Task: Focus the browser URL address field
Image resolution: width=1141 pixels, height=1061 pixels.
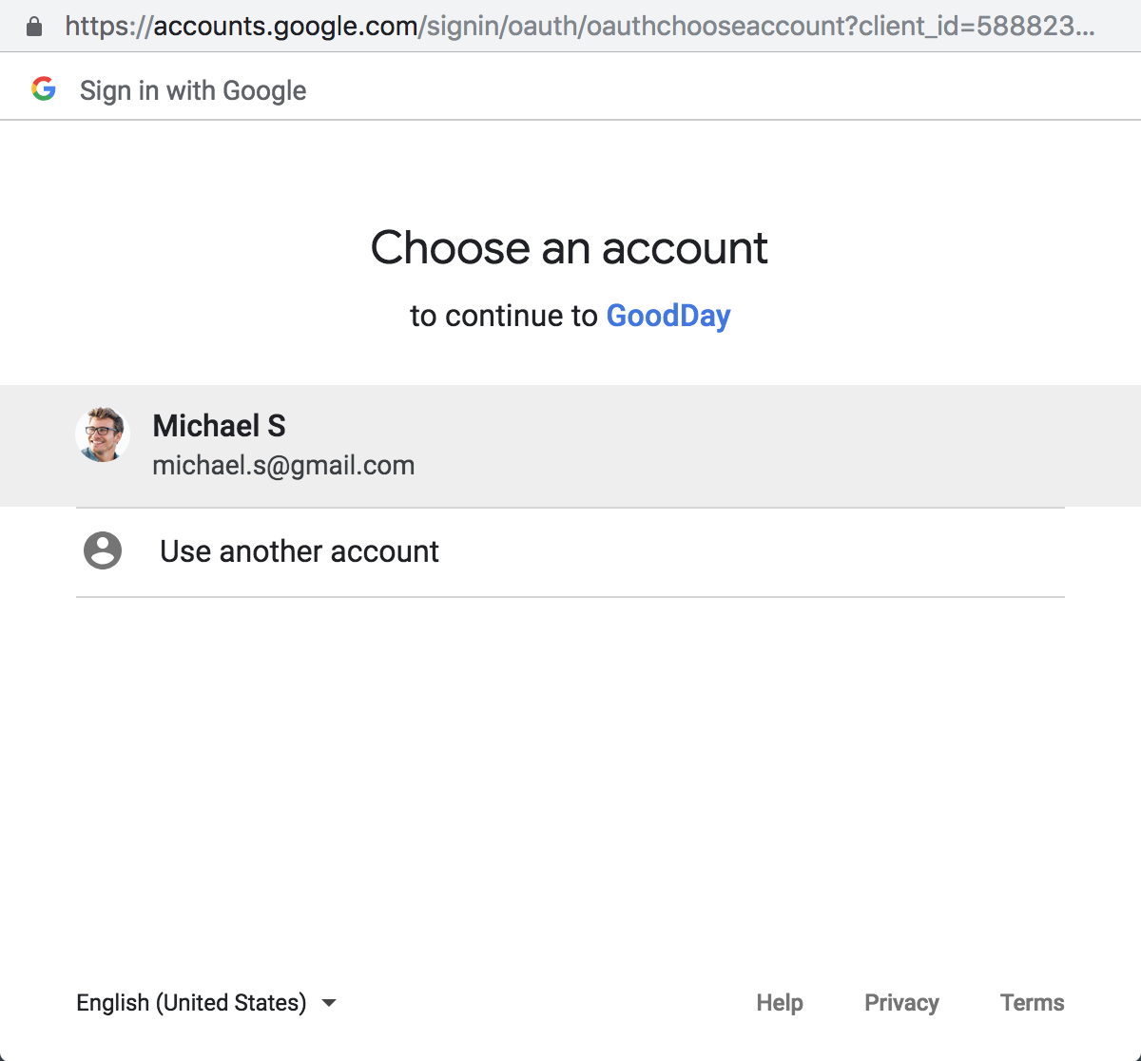Action: coord(580,27)
